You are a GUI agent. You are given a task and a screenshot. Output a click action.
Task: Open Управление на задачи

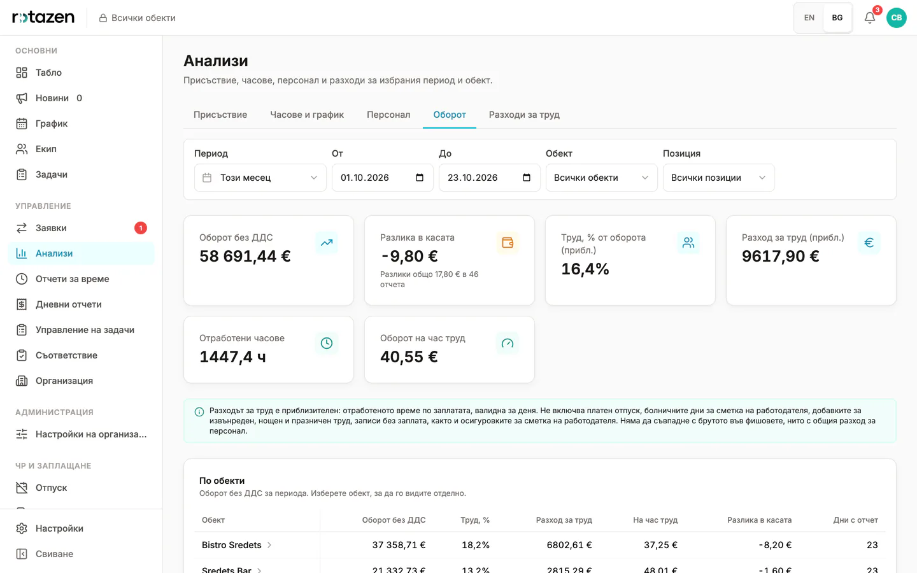pyautogui.click(x=82, y=330)
